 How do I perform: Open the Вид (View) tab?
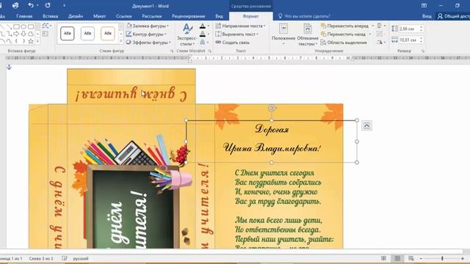(219, 16)
